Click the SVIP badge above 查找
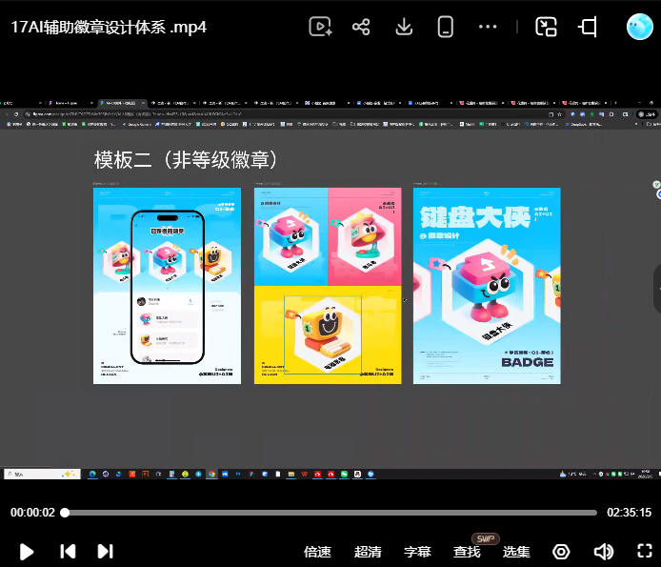The image size is (661, 567). pos(486,538)
